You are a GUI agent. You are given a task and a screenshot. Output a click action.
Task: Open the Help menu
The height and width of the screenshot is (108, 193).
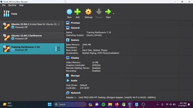point(21,5)
